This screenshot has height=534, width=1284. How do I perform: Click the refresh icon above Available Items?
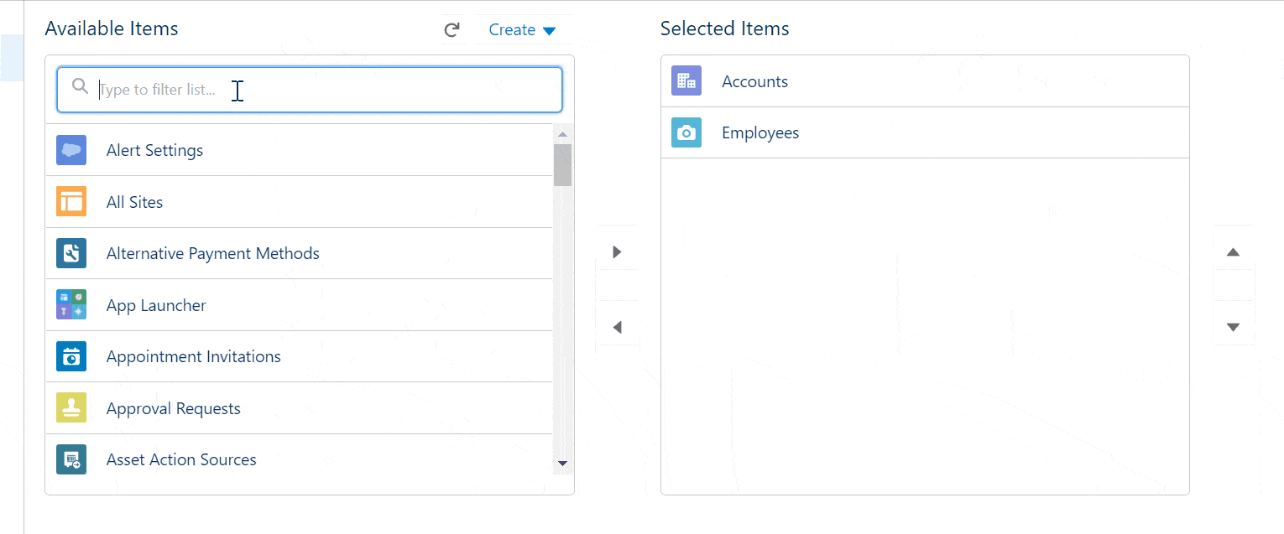point(452,29)
